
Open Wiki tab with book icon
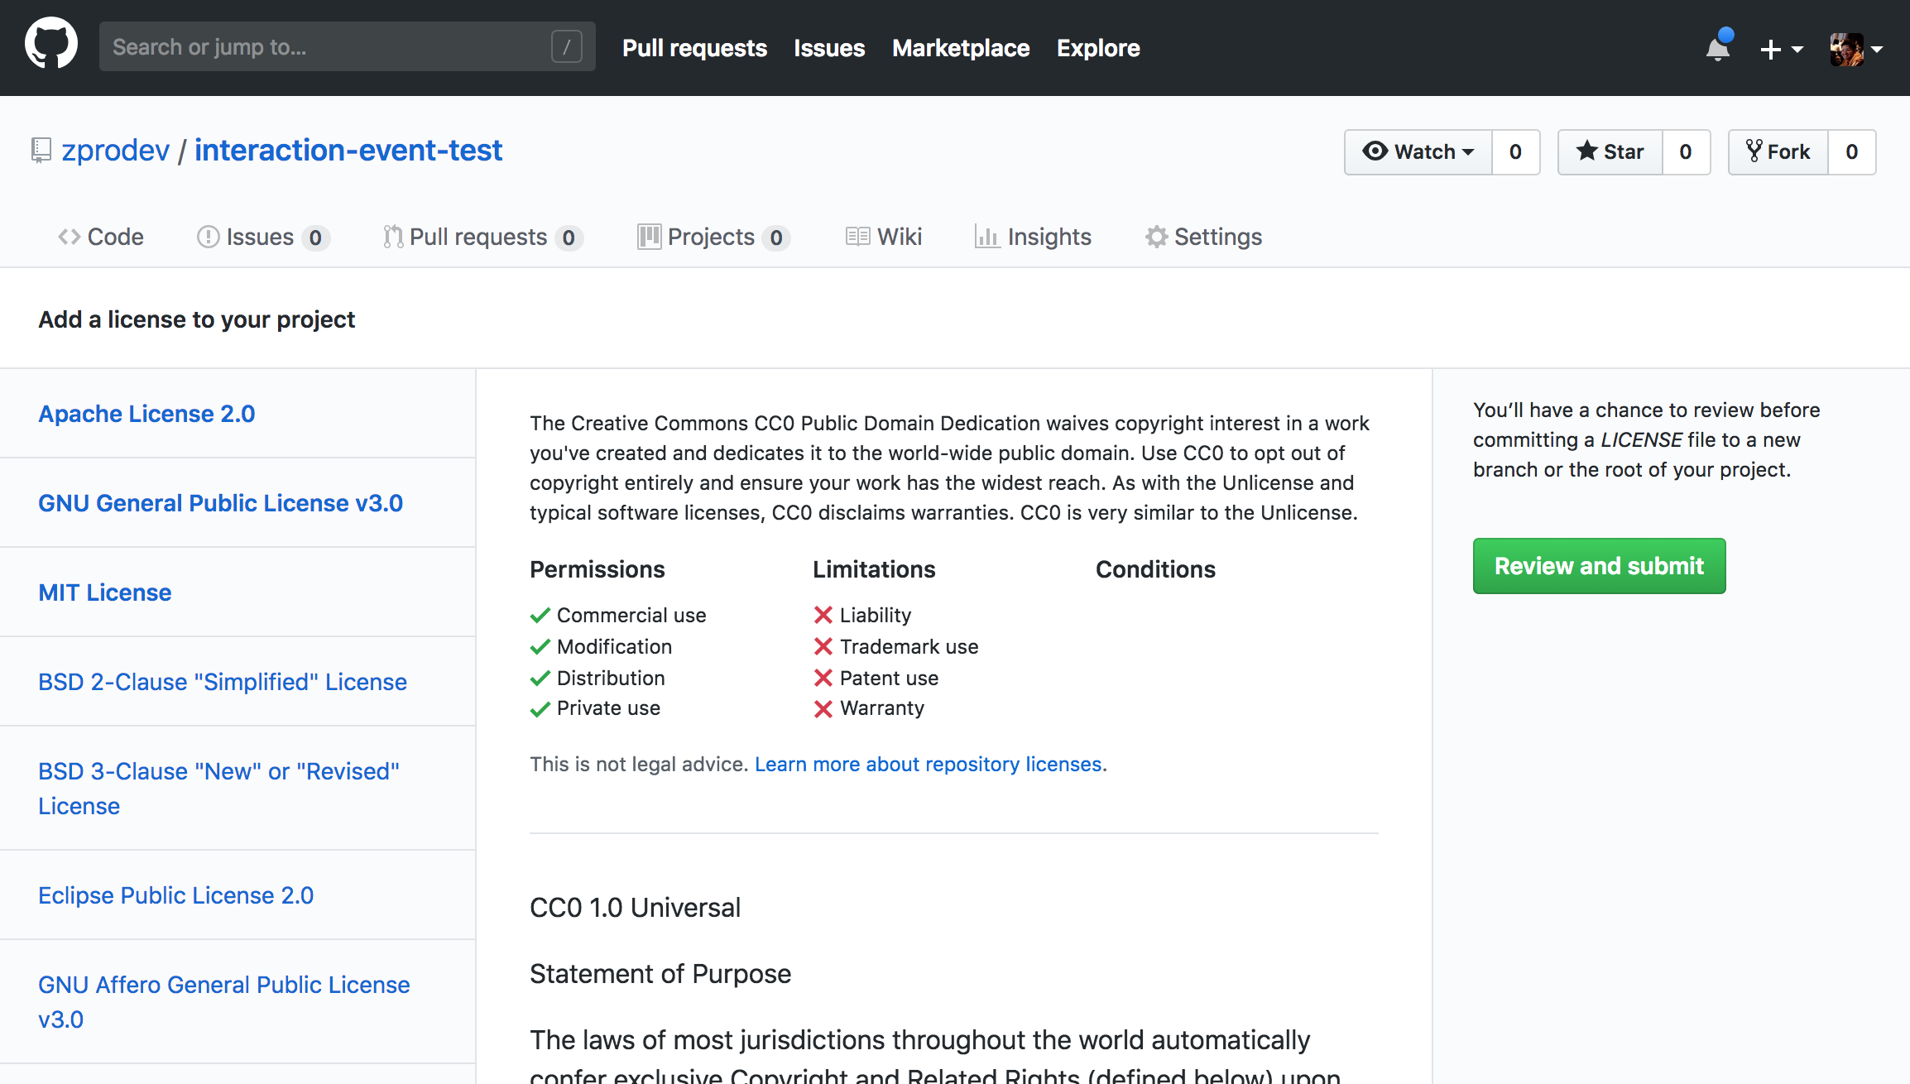[x=883, y=237]
